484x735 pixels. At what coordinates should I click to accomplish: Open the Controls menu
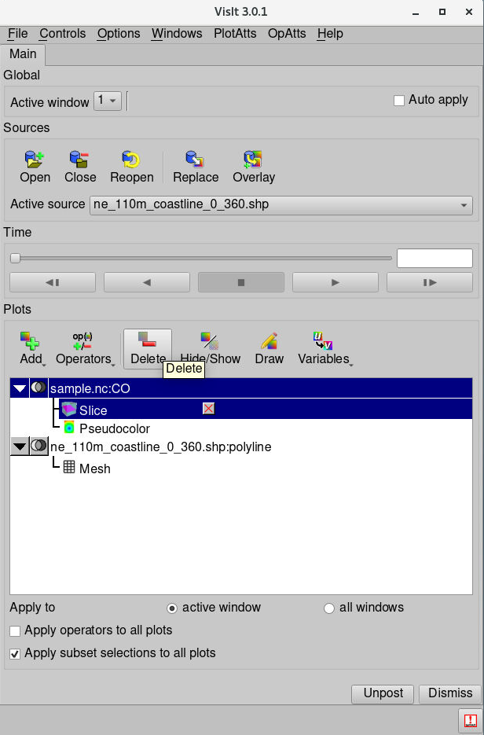click(x=63, y=34)
